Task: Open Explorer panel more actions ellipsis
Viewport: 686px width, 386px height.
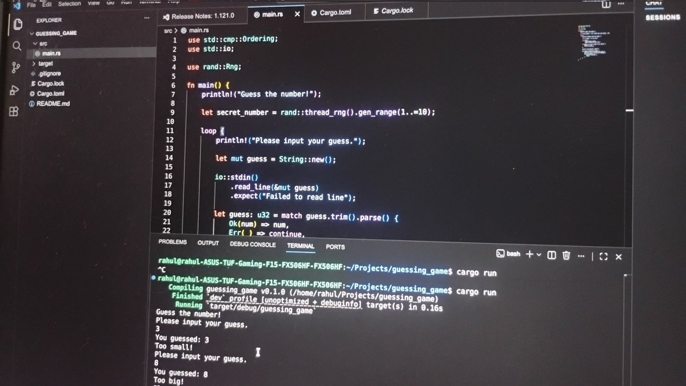Action: (x=147, y=18)
